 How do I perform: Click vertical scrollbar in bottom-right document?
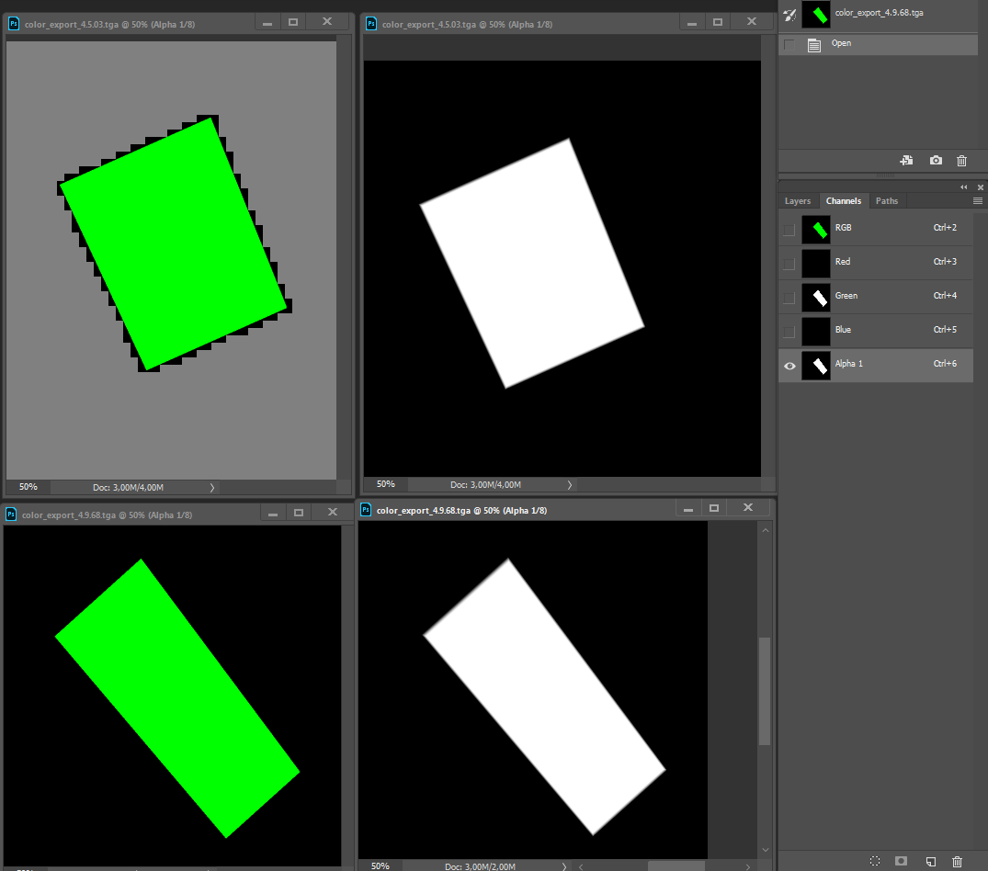coord(765,691)
